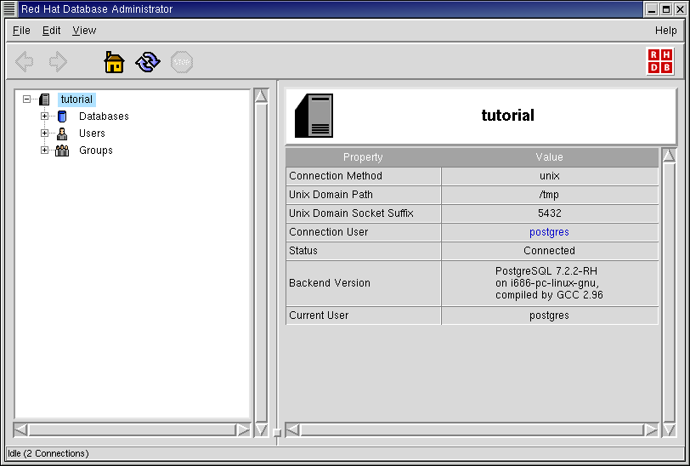Select the tutorial tree label
This screenshot has height=466, width=690.
point(76,99)
